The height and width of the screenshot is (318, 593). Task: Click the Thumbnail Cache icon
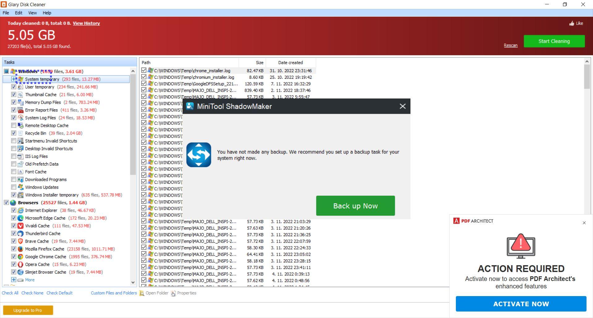pos(20,95)
